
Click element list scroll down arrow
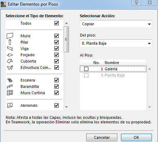[66, 107]
